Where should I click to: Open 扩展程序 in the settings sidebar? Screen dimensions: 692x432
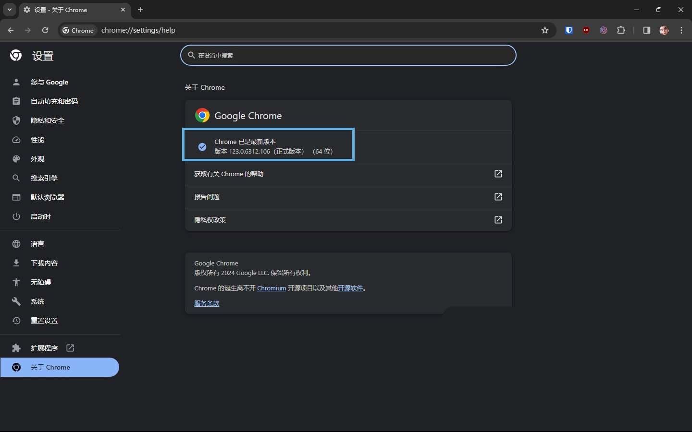pyautogui.click(x=60, y=348)
